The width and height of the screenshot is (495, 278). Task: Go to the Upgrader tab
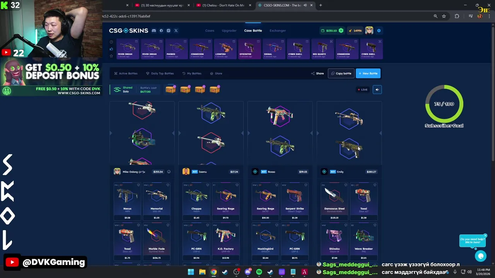pos(229,31)
